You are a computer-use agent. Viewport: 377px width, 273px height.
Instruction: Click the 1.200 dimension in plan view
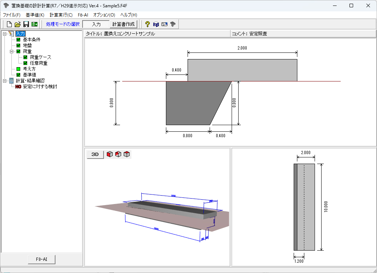(299, 261)
